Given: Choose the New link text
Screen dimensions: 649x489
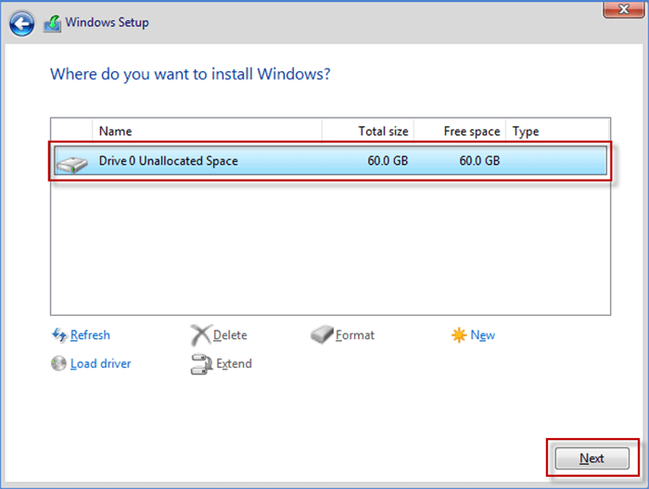Looking at the screenshot, I should [483, 335].
